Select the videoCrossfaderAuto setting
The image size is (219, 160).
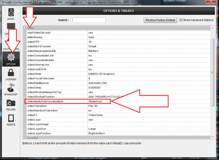coord(41,60)
